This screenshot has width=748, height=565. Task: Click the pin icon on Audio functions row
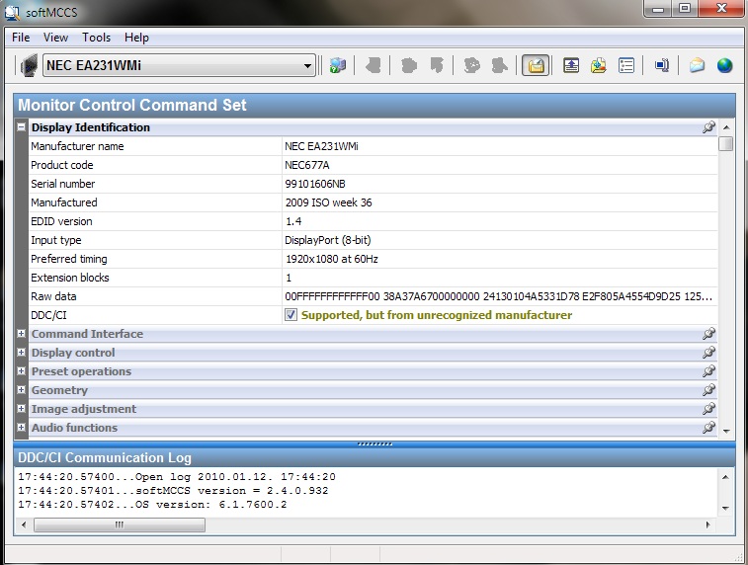[708, 427]
